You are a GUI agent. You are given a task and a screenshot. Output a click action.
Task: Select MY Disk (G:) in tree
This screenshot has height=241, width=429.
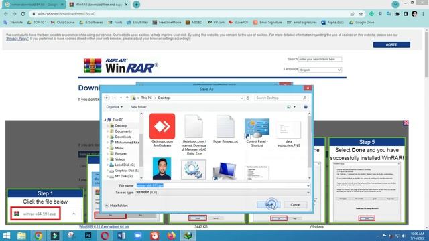tap(123, 176)
